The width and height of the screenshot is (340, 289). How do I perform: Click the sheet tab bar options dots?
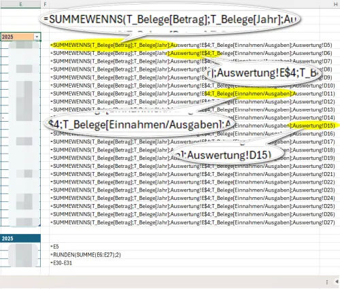click(327, 282)
